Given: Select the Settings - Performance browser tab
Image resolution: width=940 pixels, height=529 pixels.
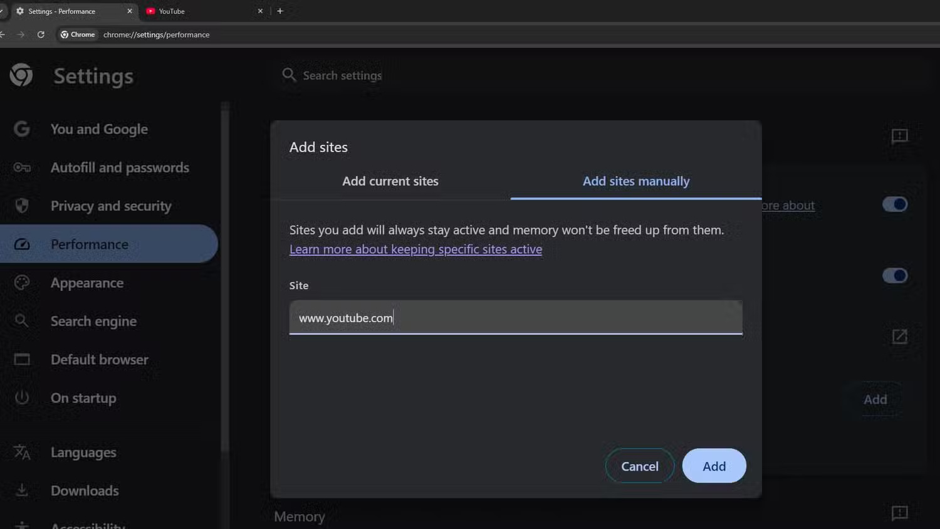Looking at the screenshot, I should tap(73, 11).
